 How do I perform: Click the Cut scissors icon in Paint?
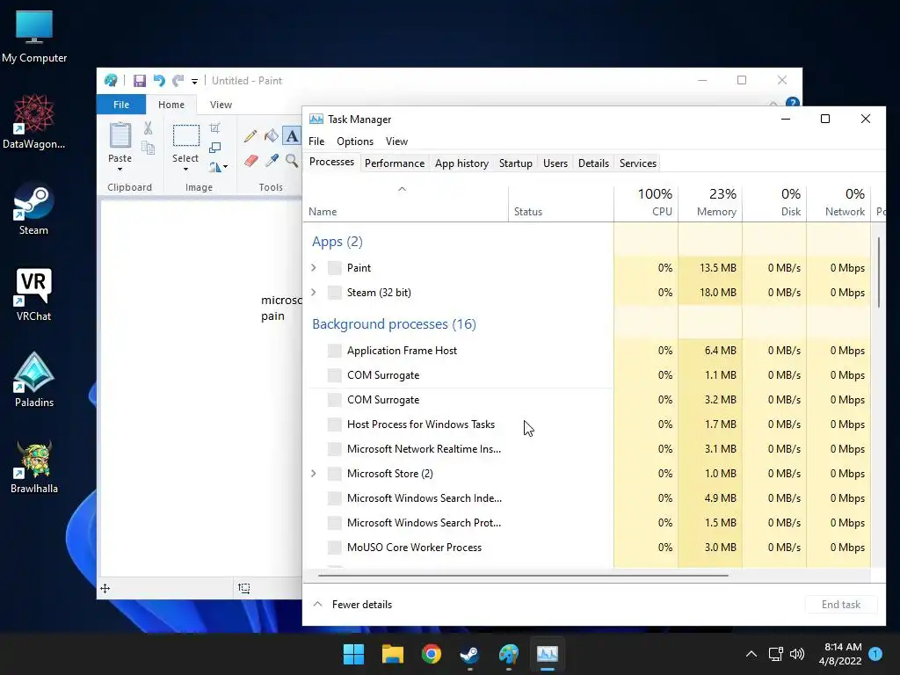coord(148,128)
